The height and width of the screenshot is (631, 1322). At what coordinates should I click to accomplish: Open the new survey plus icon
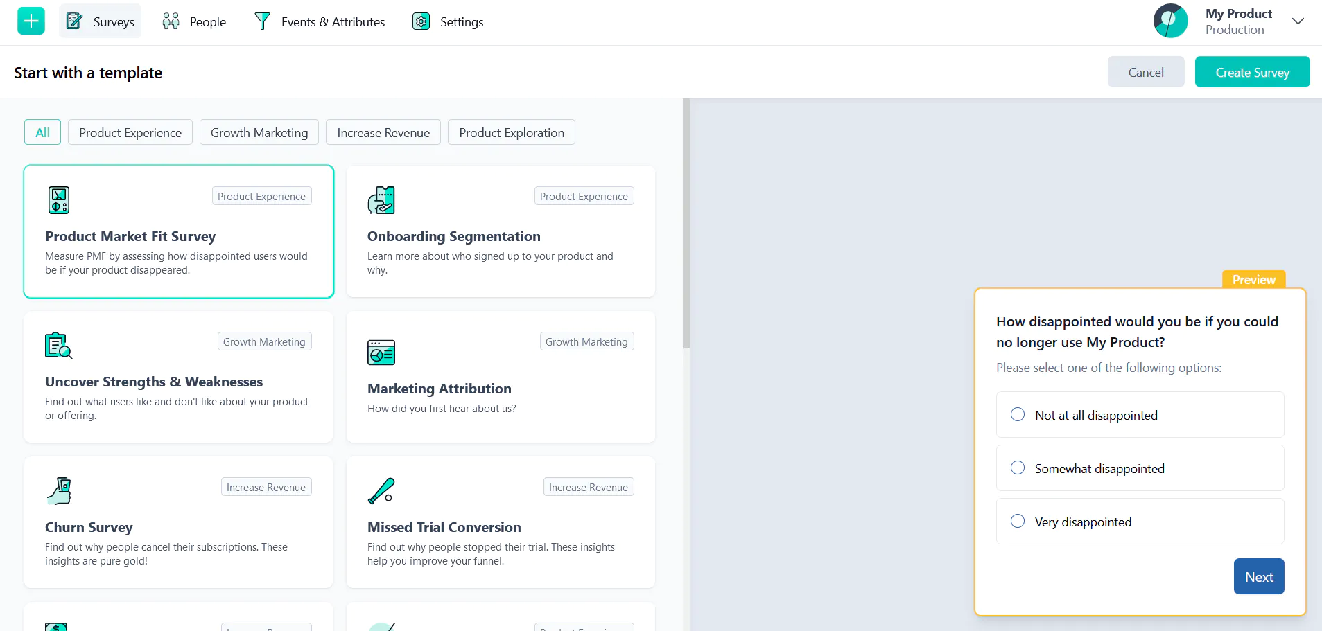(x=31, y=21)
